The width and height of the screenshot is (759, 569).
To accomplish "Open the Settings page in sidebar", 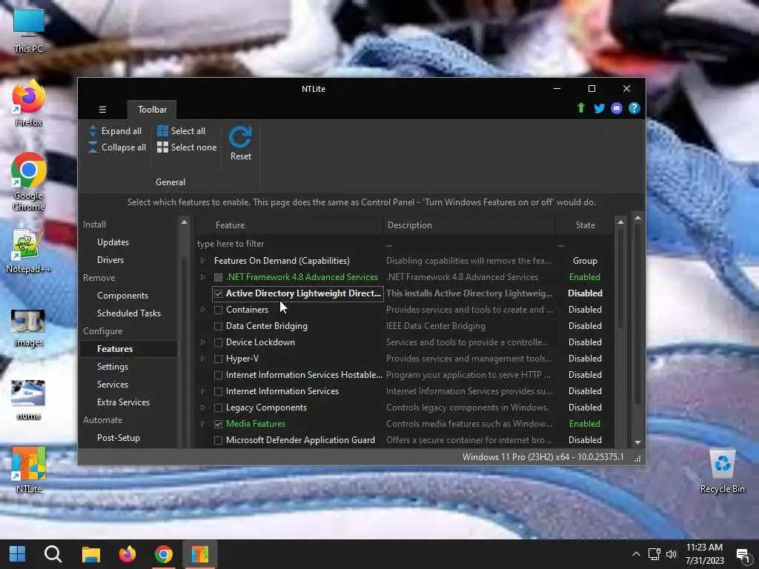I will [x=113, y=366].
